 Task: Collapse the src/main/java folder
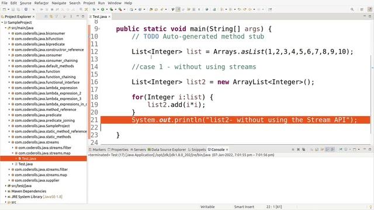tap(6, 28)
